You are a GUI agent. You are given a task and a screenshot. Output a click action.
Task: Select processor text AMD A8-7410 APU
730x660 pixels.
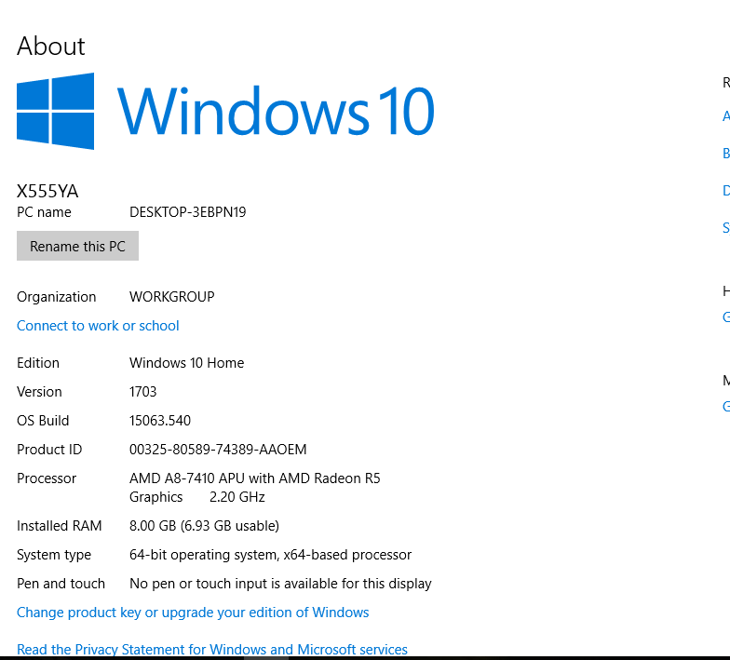pos(186,478)
